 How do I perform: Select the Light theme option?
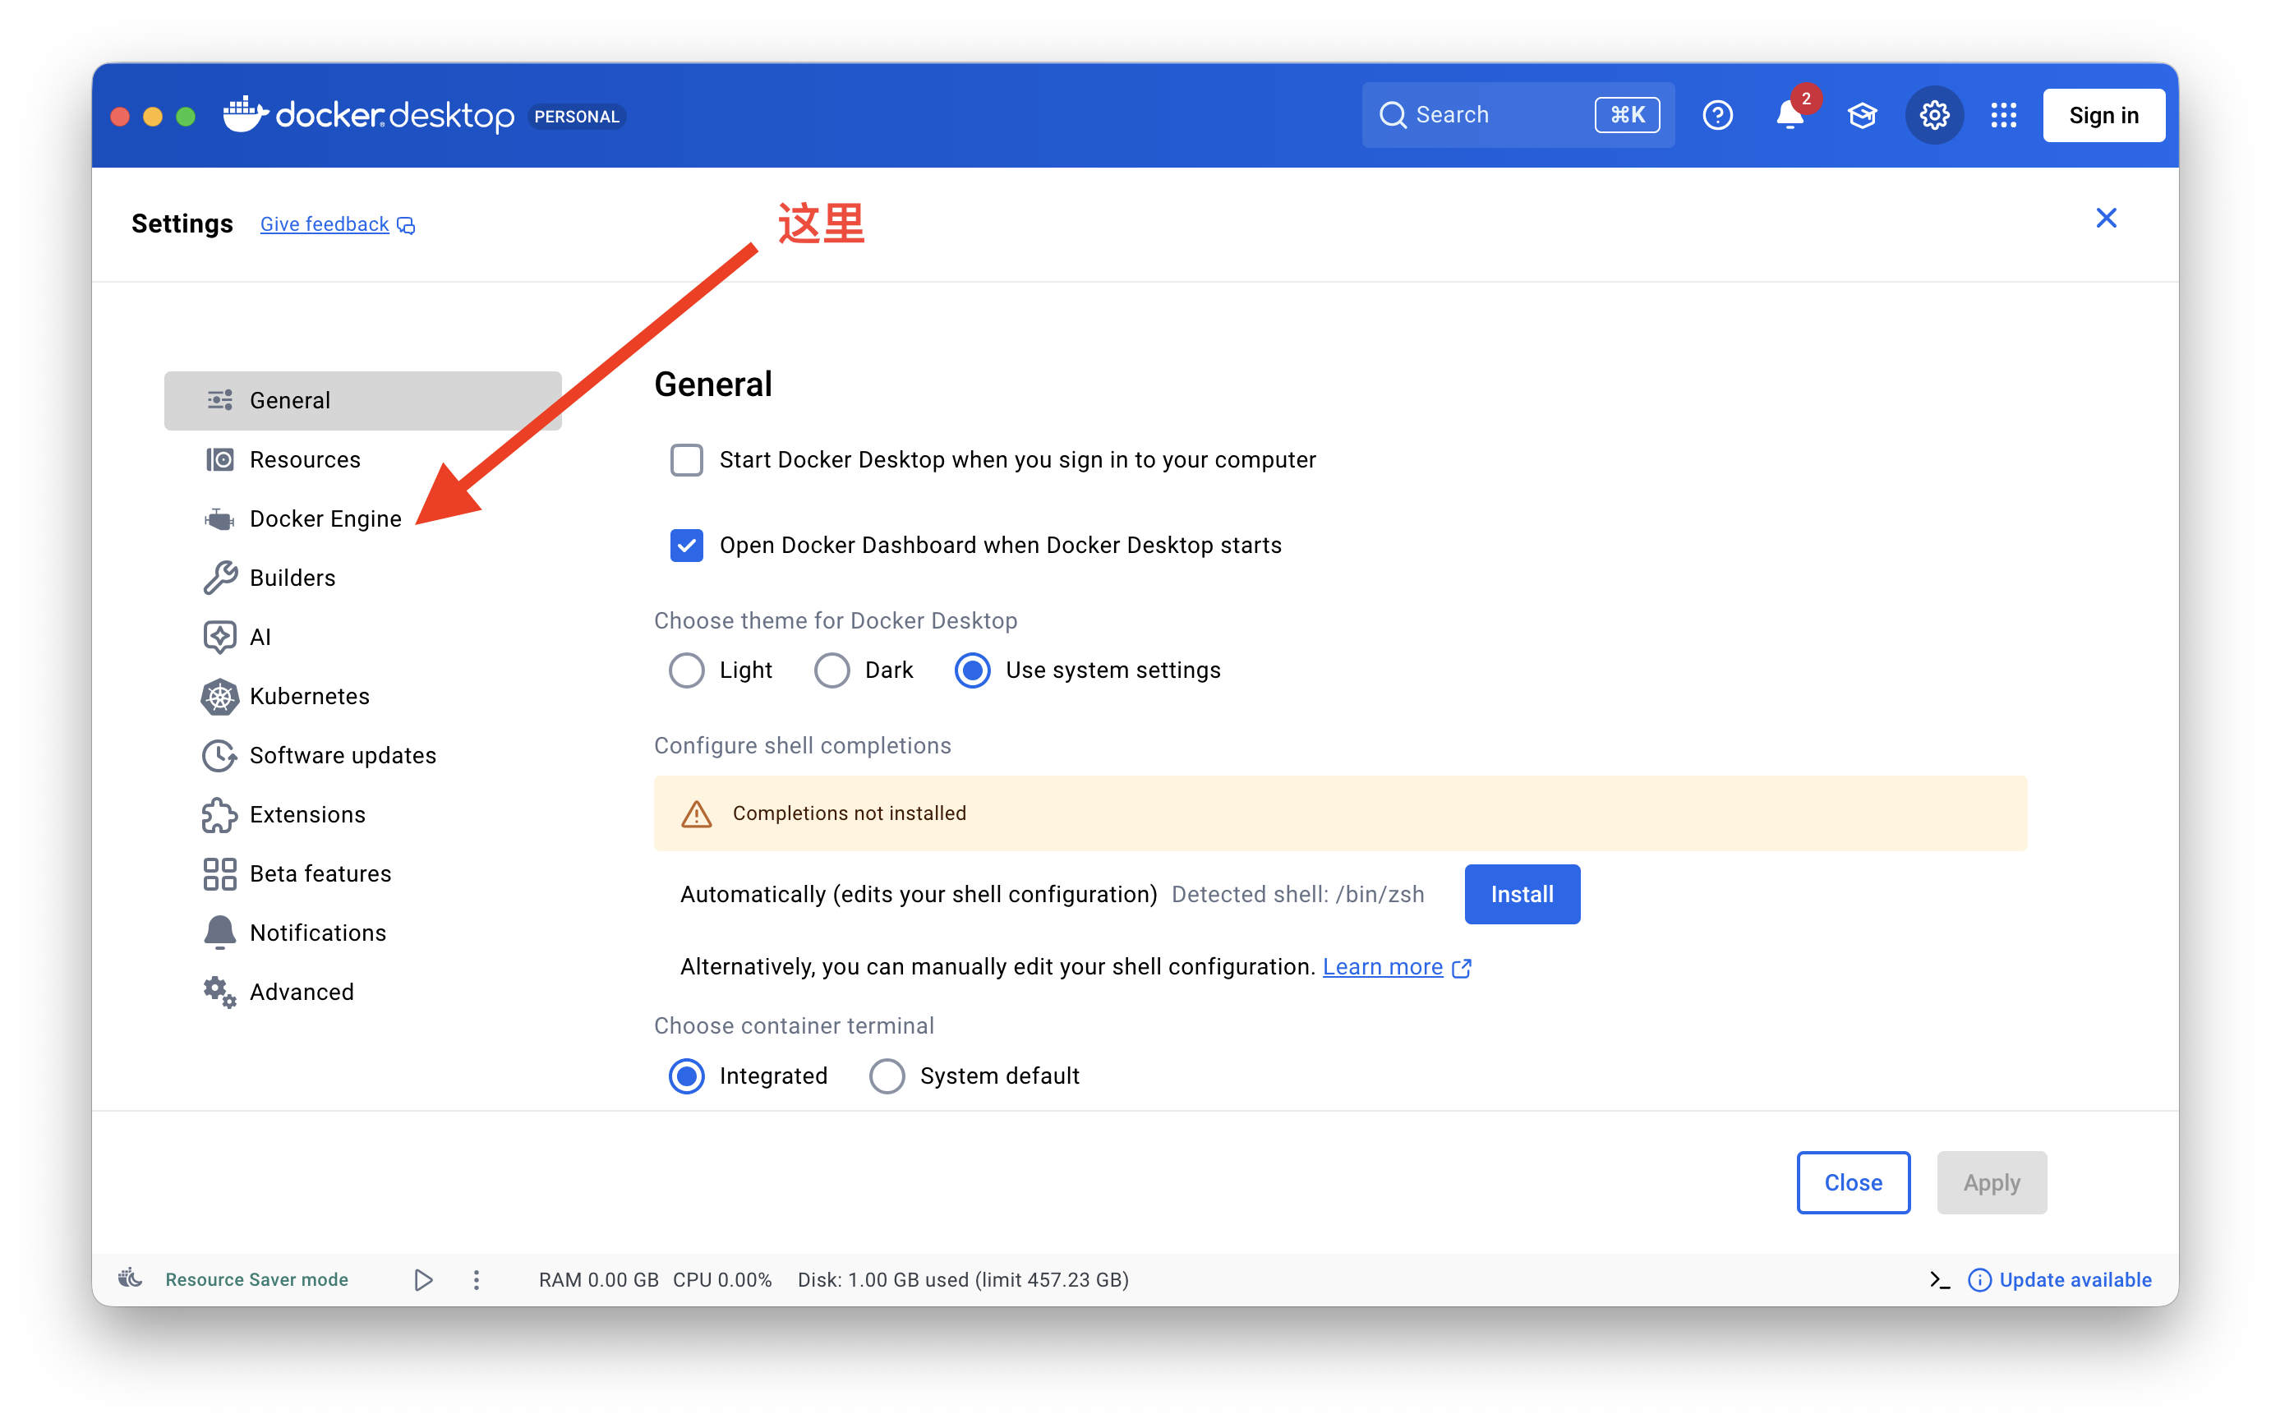[685, 670]
